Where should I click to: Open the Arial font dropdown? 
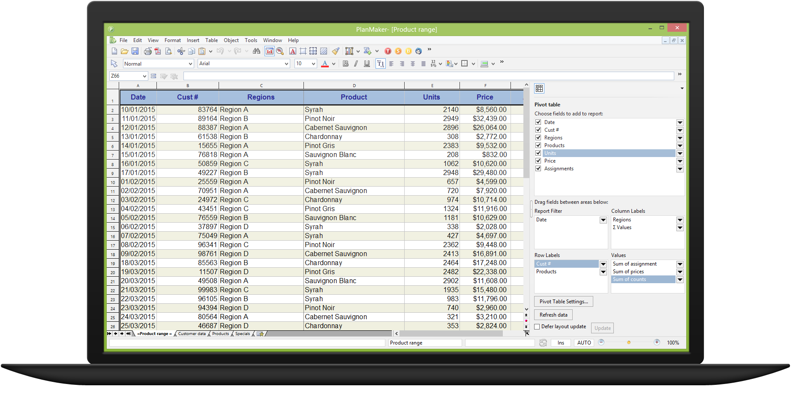coord(287,63)
